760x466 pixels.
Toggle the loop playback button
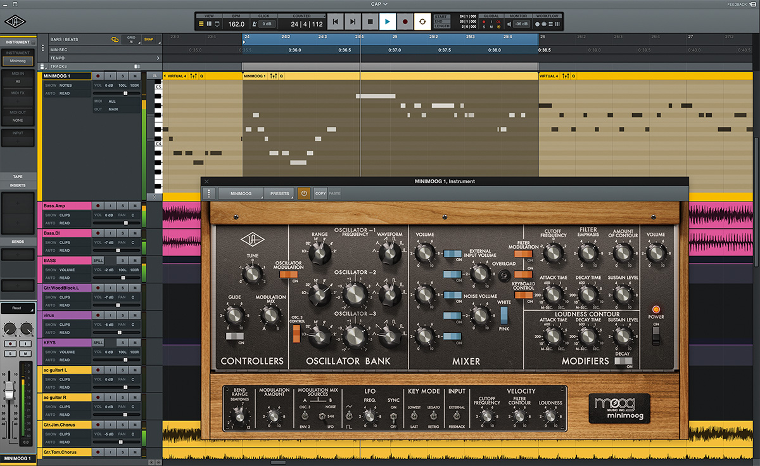click(x=422, y=22)
